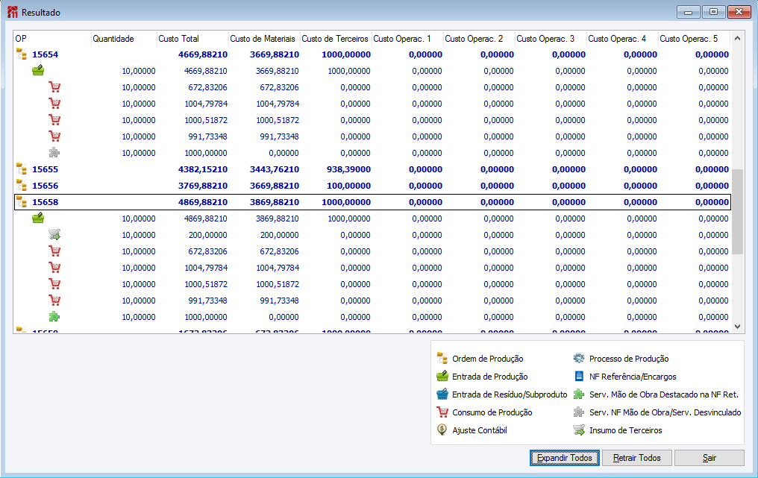Click the green puzzle service icon under OP 15658
This screenshot has height=478, width=758.
pos(54,317)
